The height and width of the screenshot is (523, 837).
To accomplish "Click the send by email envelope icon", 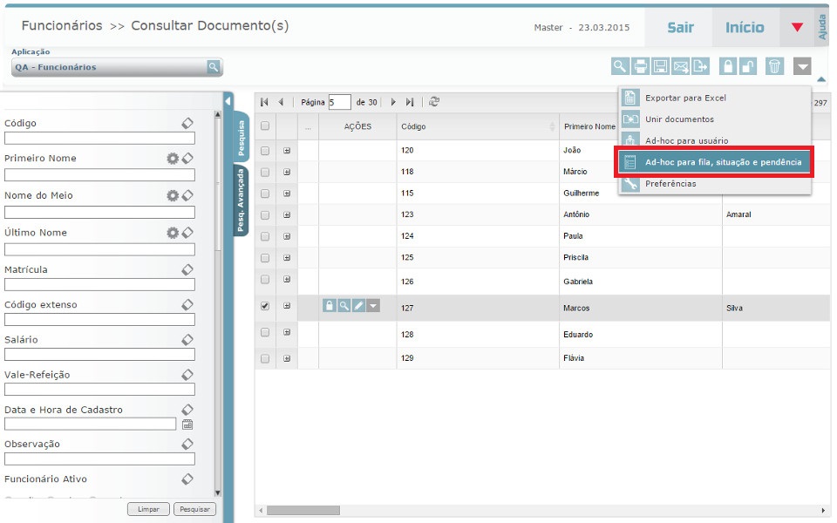I will (x=681, y=66).
